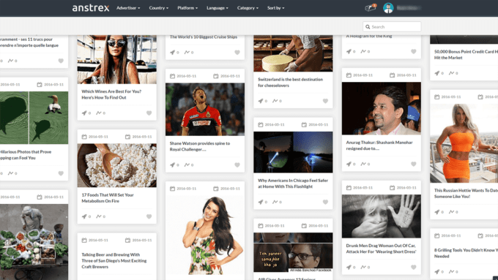Viewport: 498px width, 280px height.
Task: Open the user profile avatar
Action: coord(388,8)
